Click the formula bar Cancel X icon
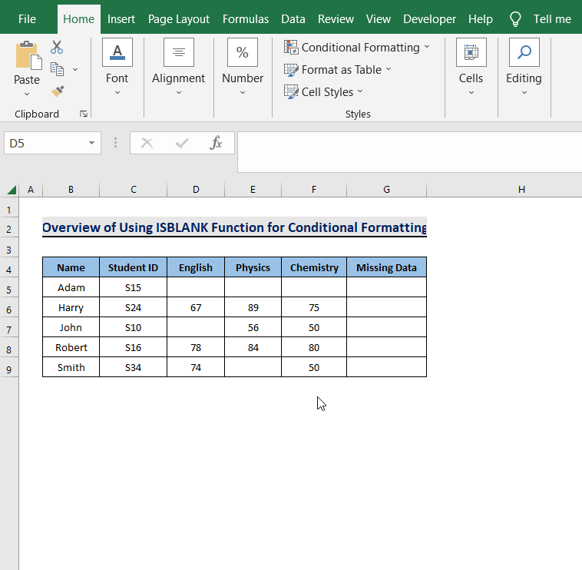This screenshot has height=570, width=582. coord(147,143)
